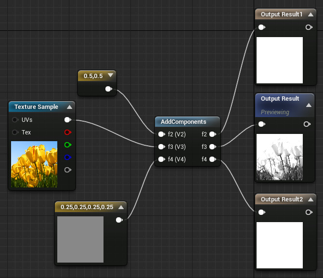
Task: Click the blue channel output pin on Texture Sample
Action: tap(67, 157)
